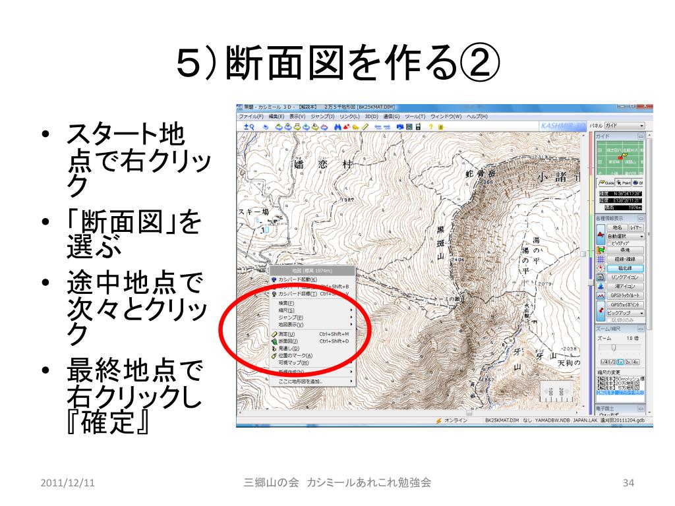Select the 1/4 zoom toggle button
The image size is (675, 506).
[604, 362]
